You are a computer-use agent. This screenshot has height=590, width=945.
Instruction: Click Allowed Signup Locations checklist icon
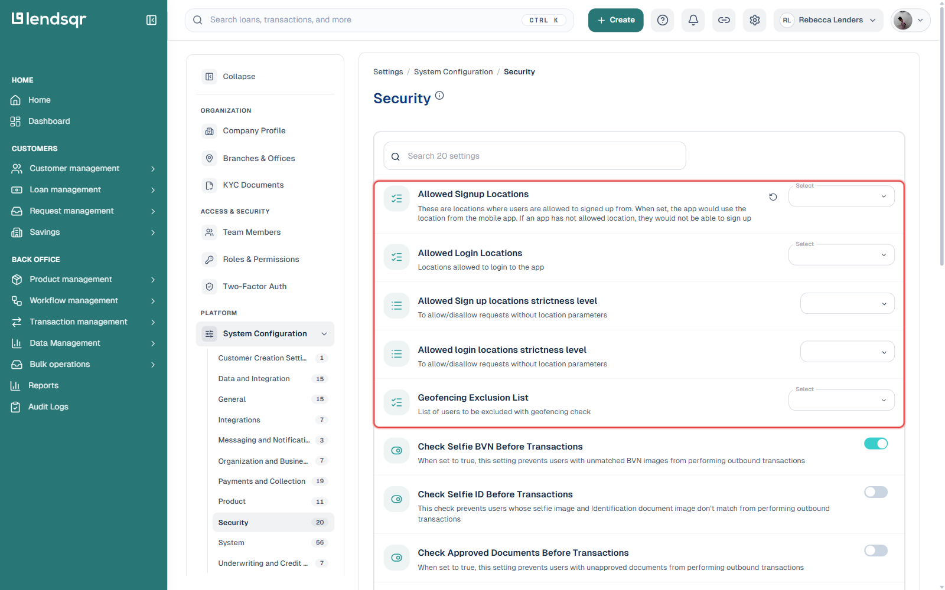397,199
